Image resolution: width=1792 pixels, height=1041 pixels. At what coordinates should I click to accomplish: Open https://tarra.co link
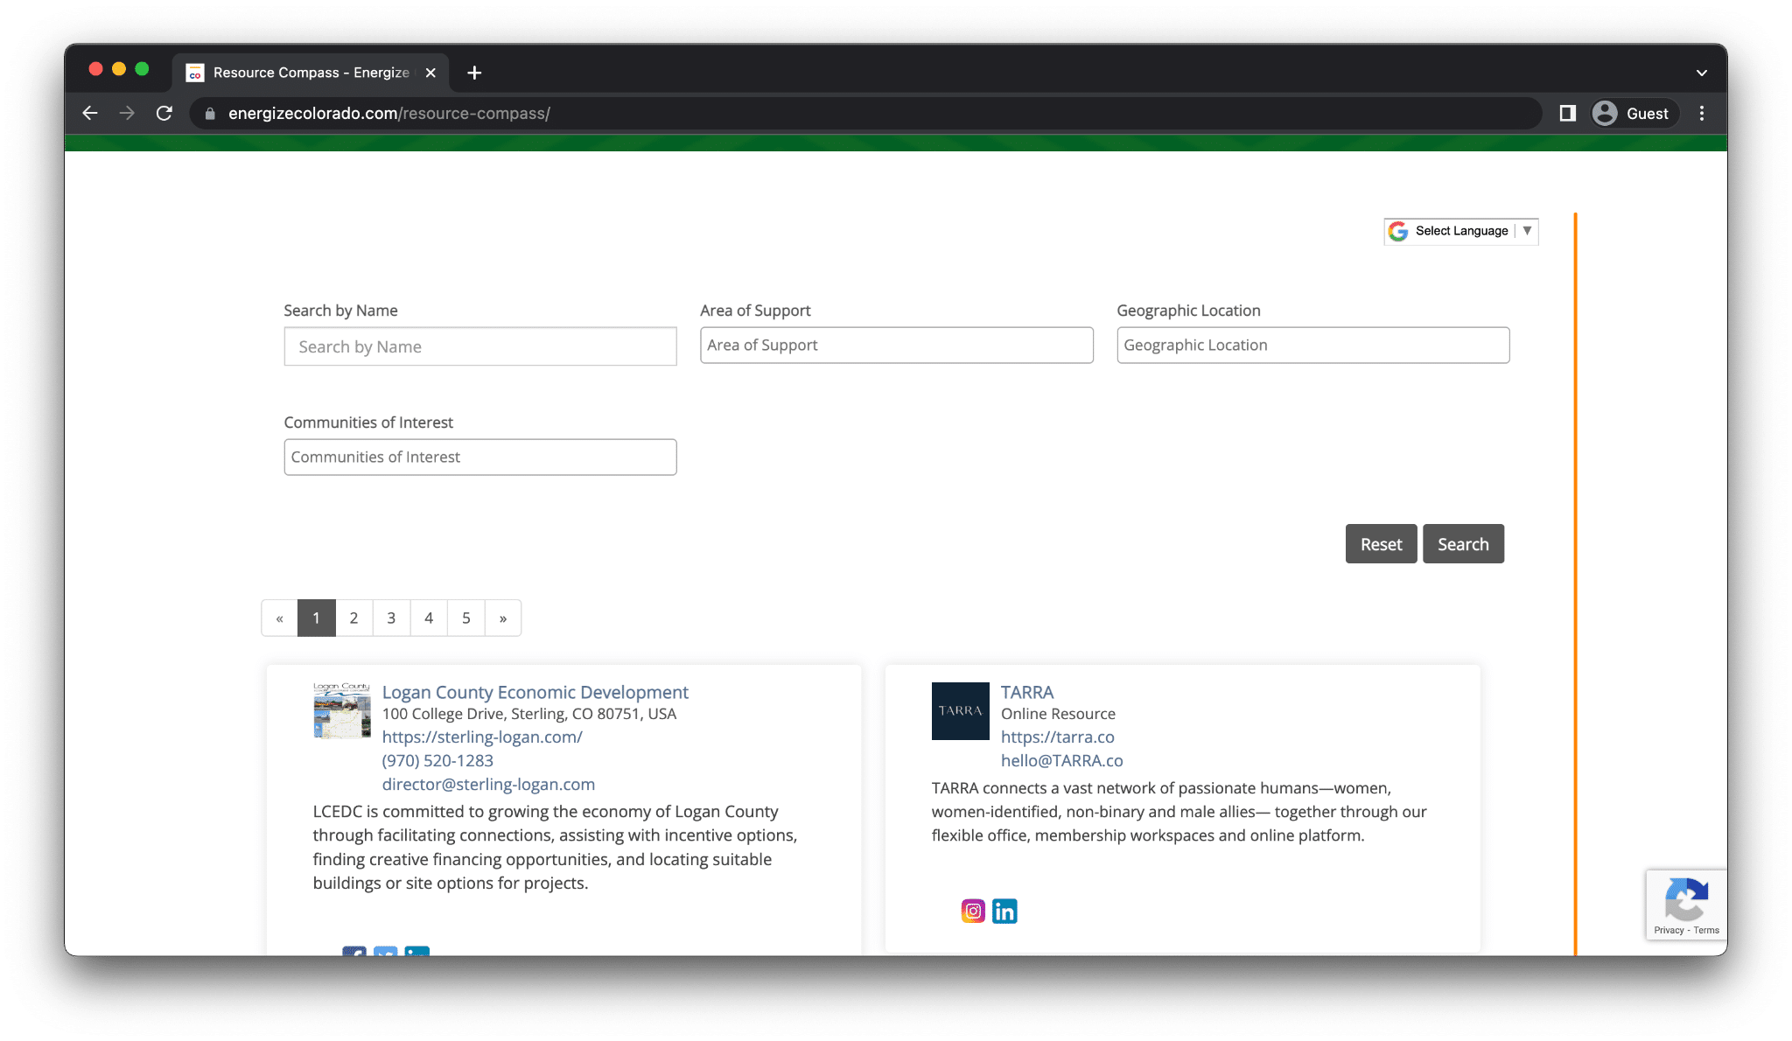click(1058, 737)
